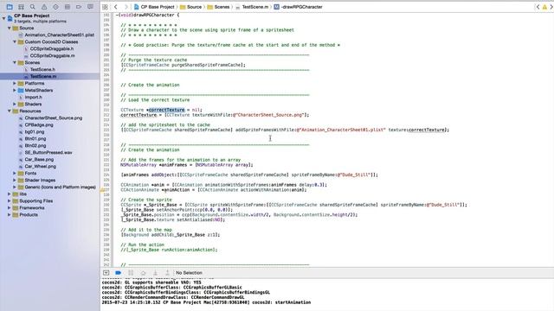Collapse the Source group
The image size is (554, 311).
point(10,28)
